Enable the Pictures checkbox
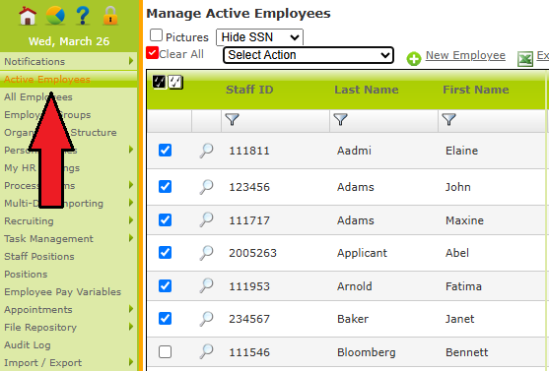549x371 pixels. tap(156, 35)
